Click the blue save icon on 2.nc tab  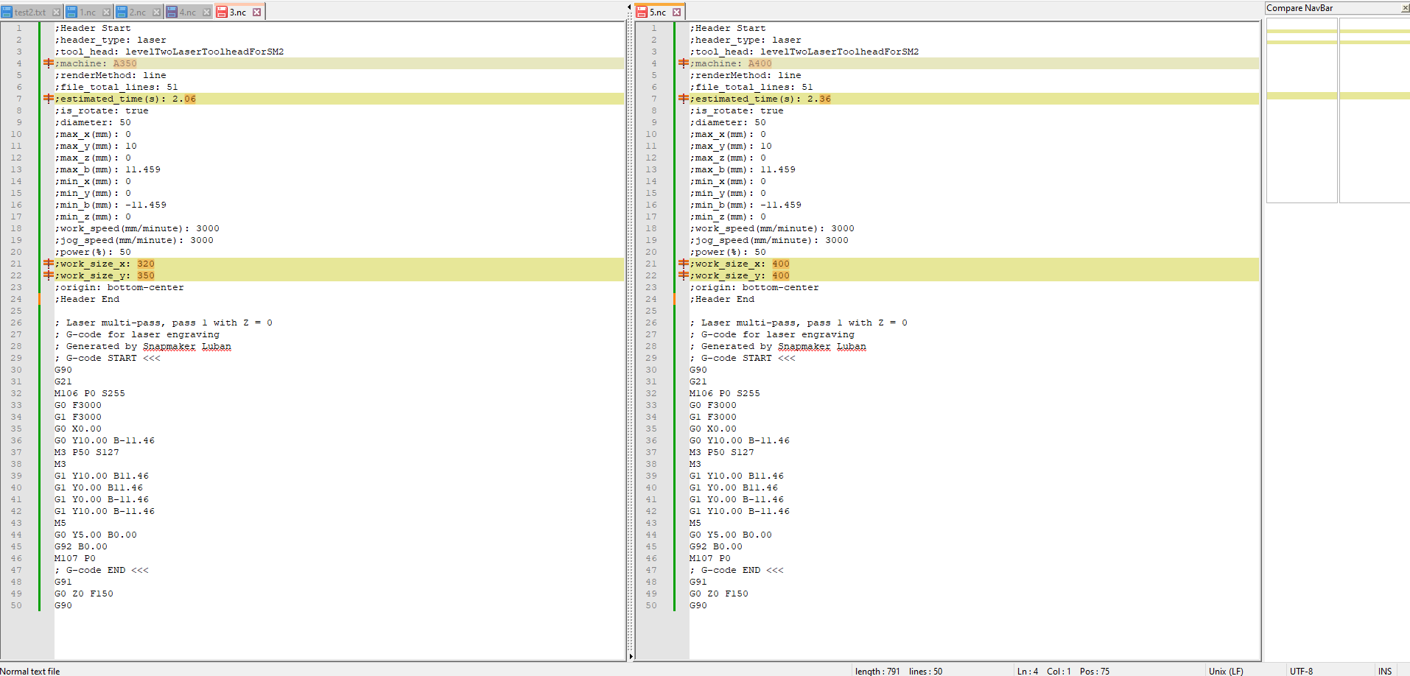click(122, 13)
